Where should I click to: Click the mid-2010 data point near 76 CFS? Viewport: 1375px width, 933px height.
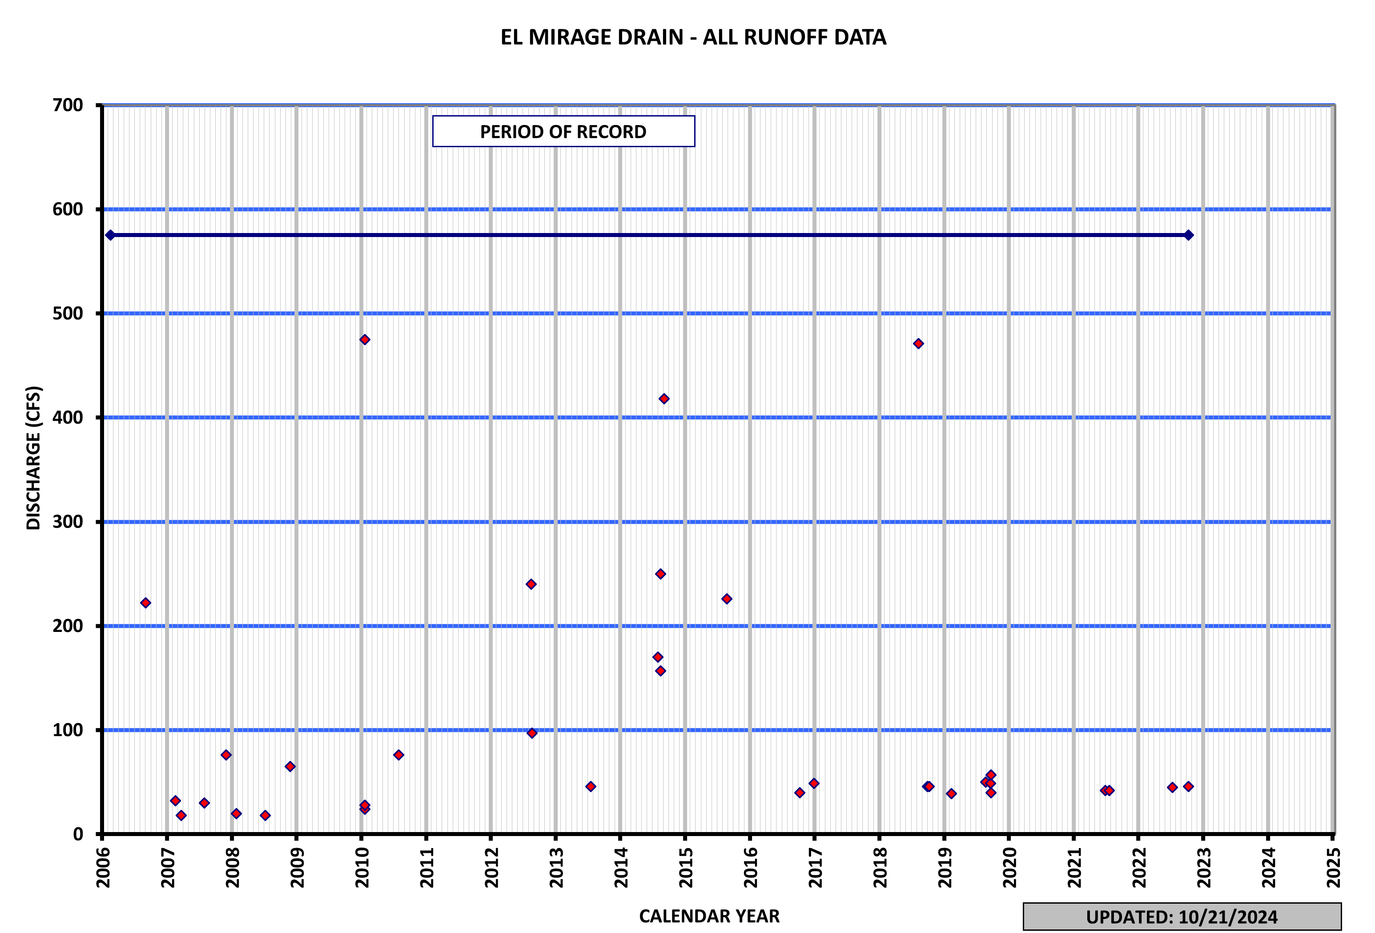pyautogui.click(x=399, y=755)
